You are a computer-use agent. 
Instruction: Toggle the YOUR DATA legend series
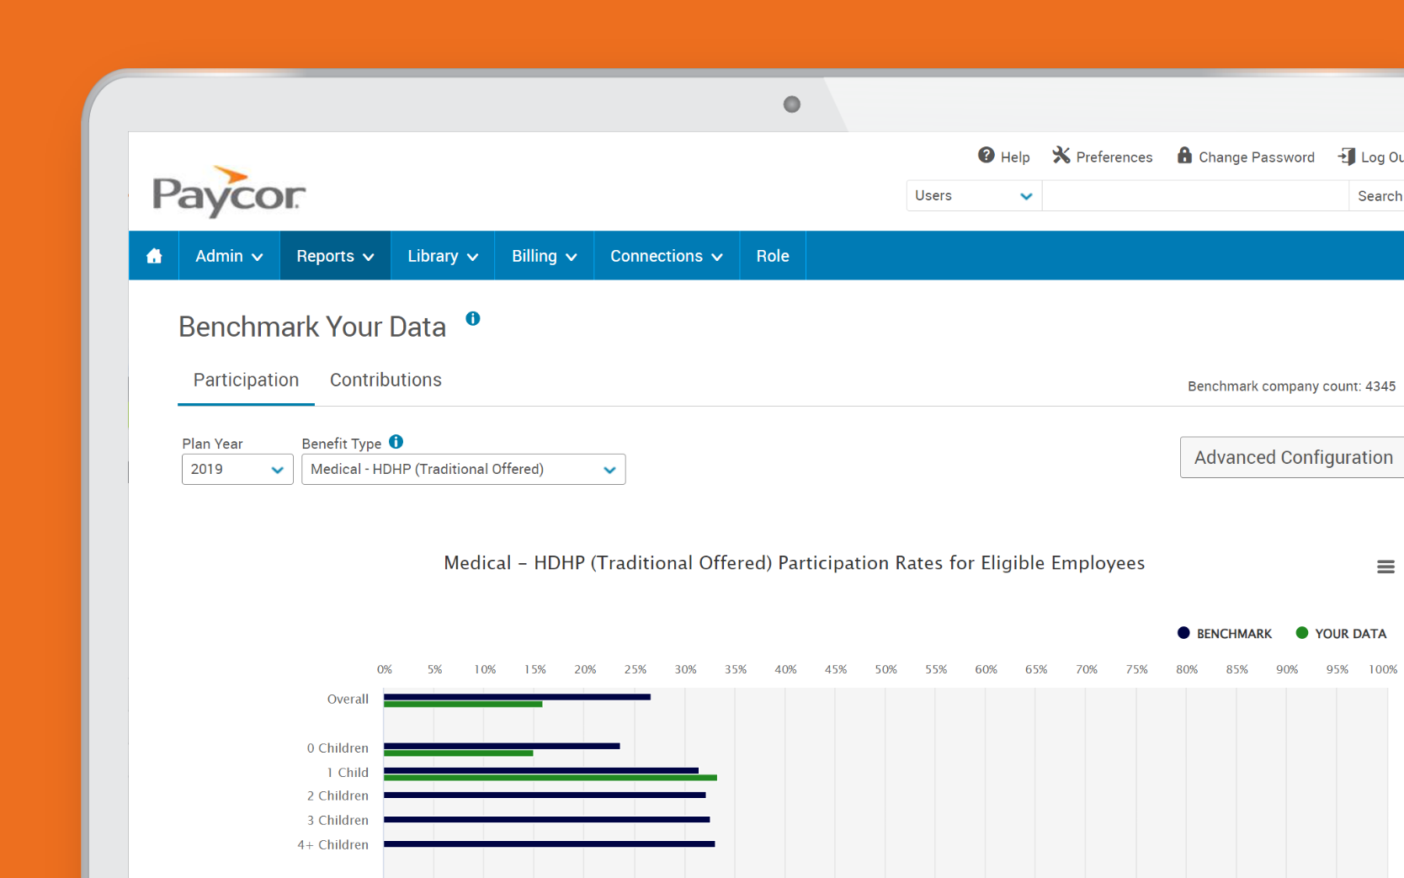(1341, 633)
